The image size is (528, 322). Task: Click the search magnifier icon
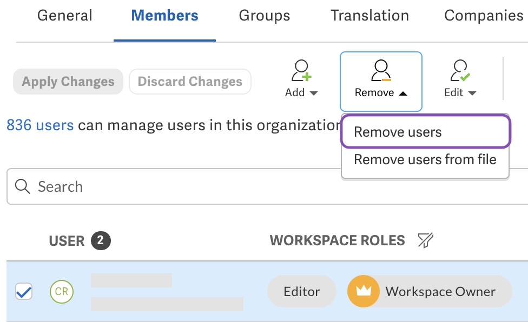tap(23, 186)
